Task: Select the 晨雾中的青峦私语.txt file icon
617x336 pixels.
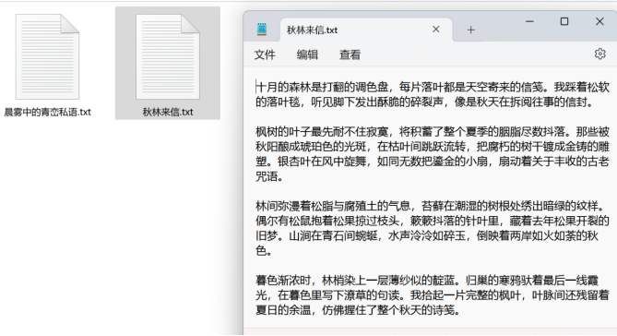Action: (47, 56)
